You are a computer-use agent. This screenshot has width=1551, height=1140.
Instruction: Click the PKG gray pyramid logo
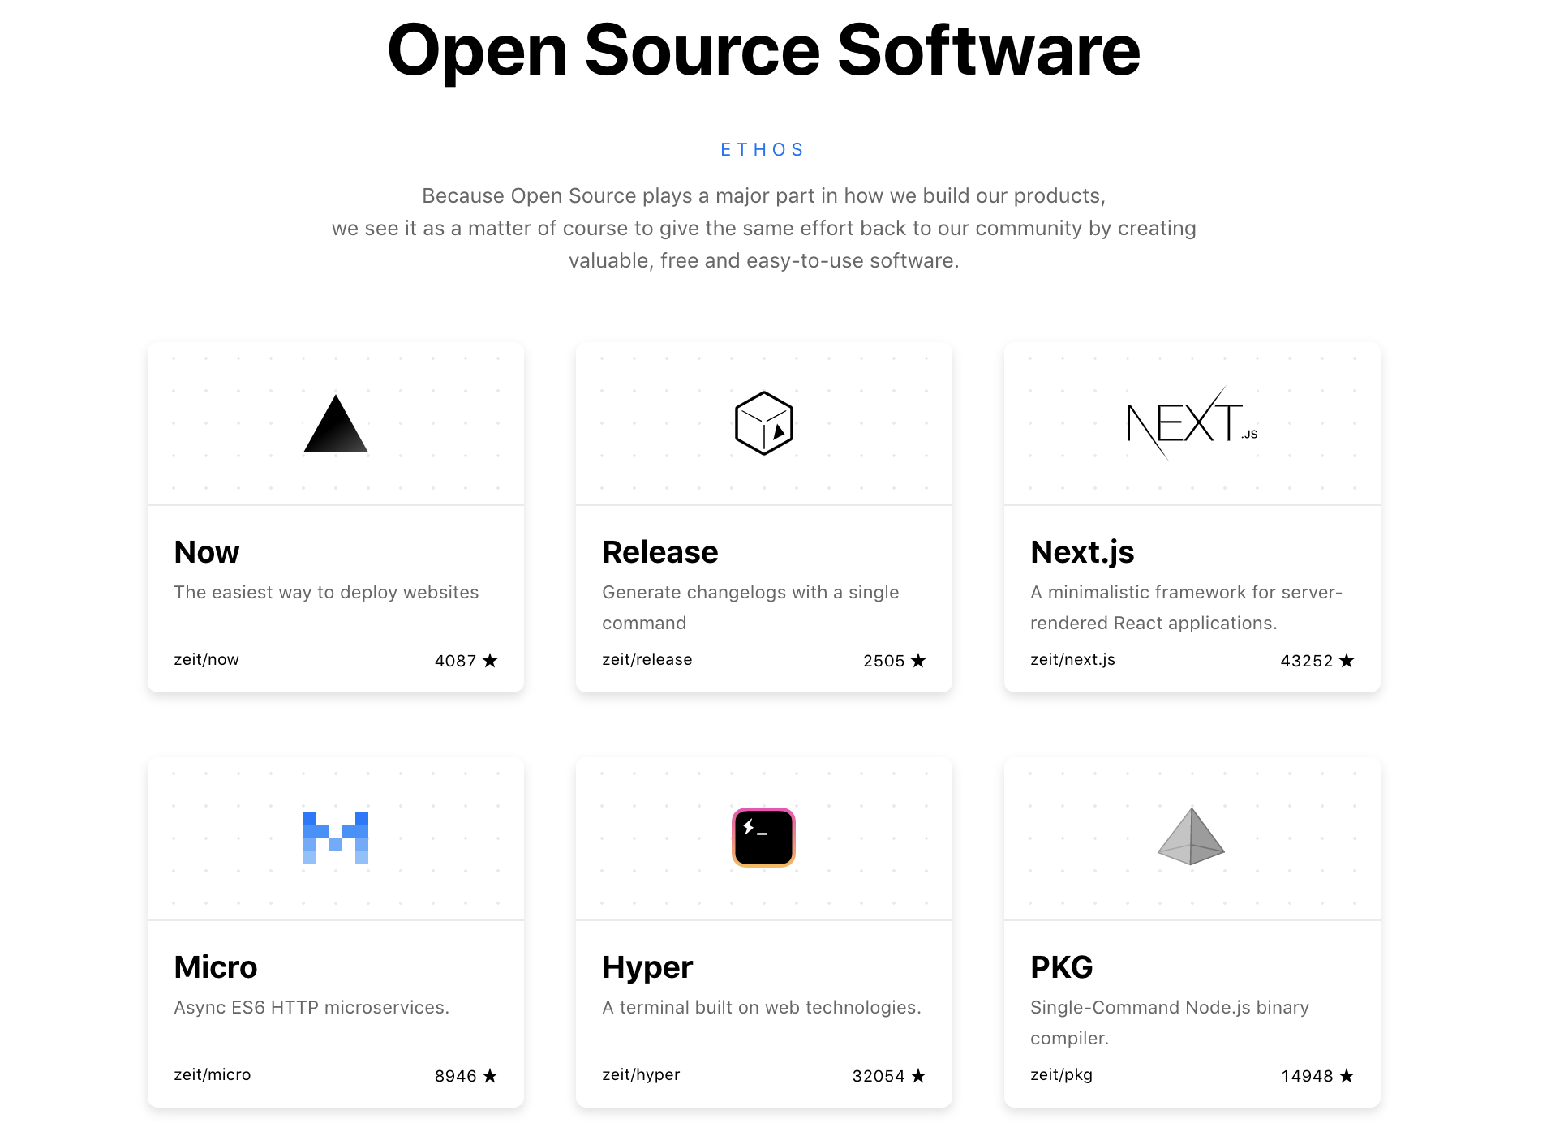[x=1191, y=836]
